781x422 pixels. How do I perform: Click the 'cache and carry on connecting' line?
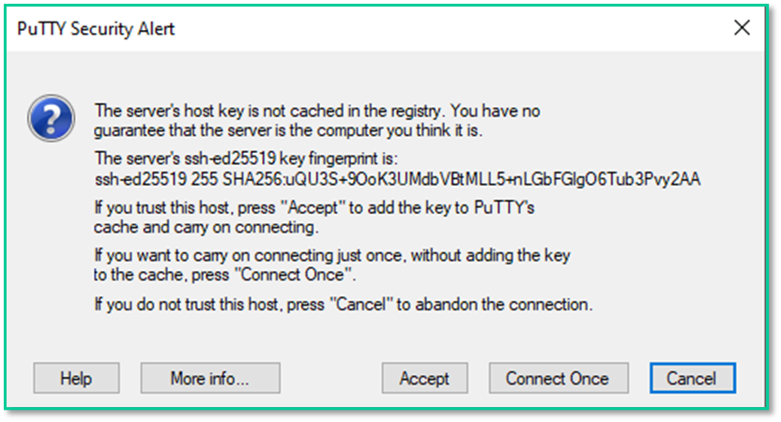[207, 227]
